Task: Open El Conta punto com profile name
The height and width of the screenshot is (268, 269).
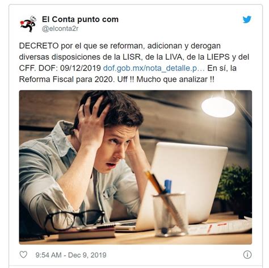Action: coord(80,19)
